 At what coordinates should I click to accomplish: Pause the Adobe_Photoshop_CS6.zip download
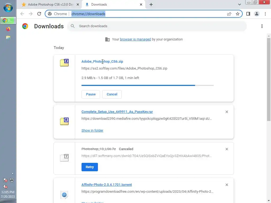click(91, 94)
